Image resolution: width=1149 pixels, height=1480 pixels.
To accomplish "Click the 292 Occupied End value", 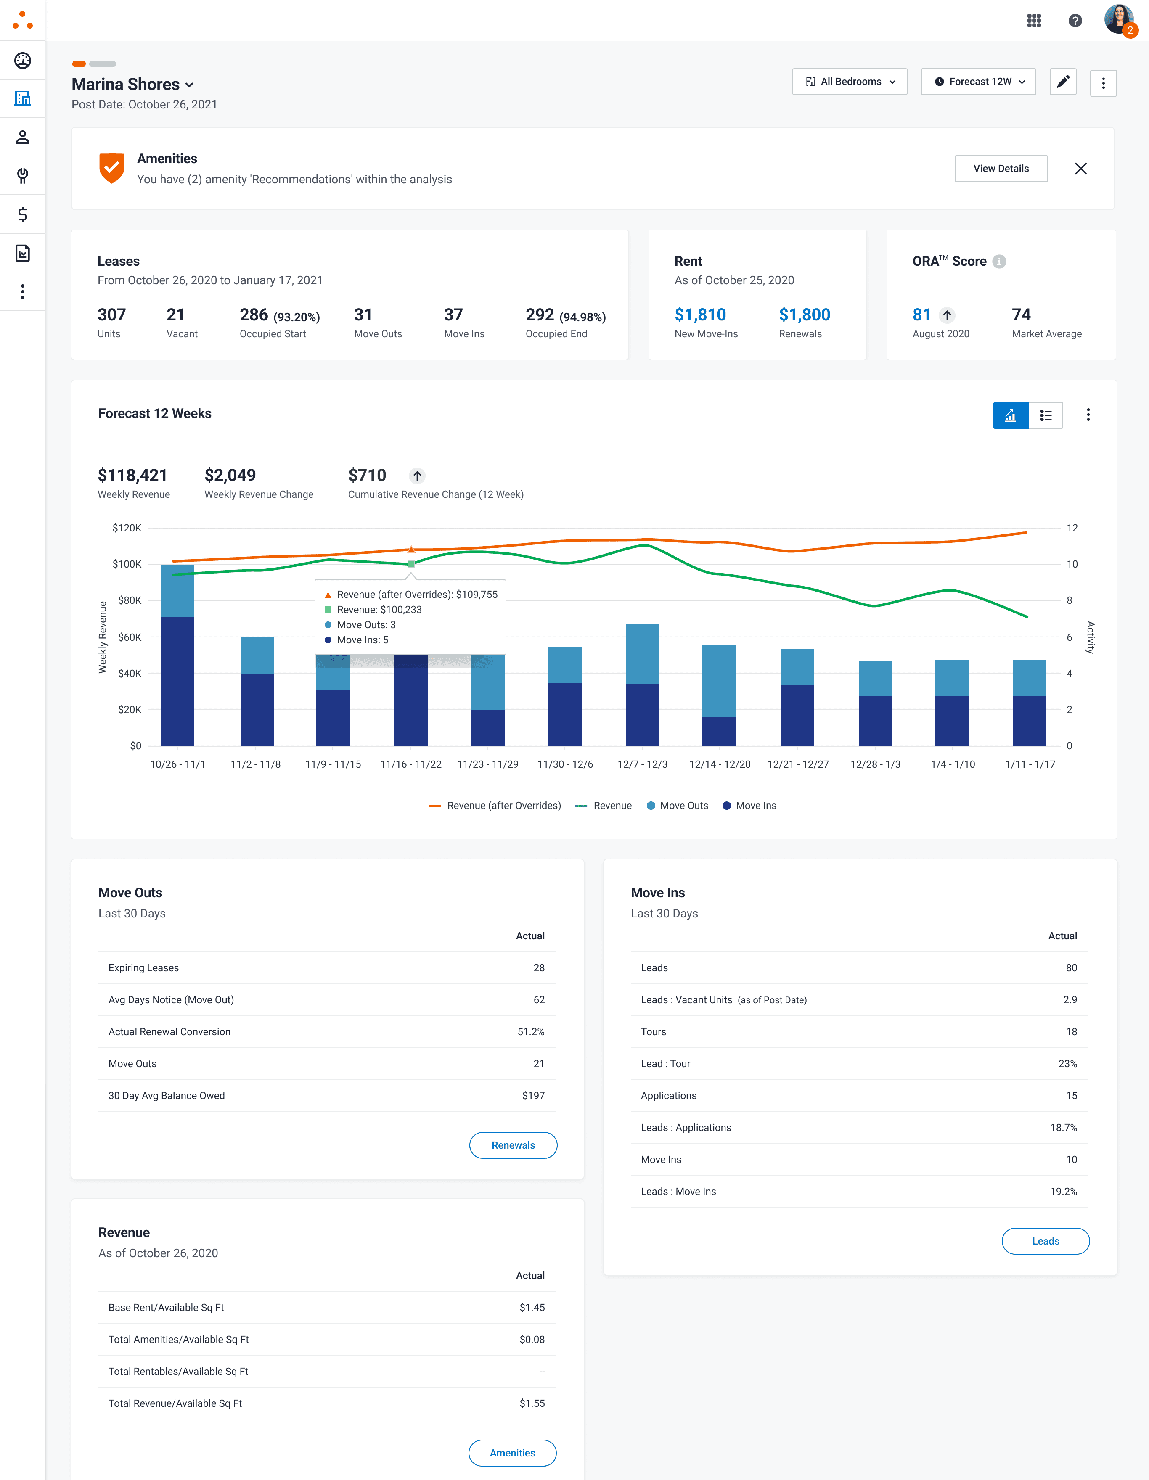I will [540, 315].
